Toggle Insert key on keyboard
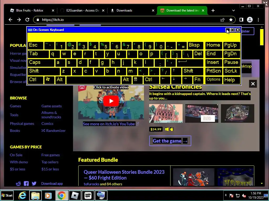The height and width of the screenshot is (201, 269). pyautogui.click(x=214, y=63)
